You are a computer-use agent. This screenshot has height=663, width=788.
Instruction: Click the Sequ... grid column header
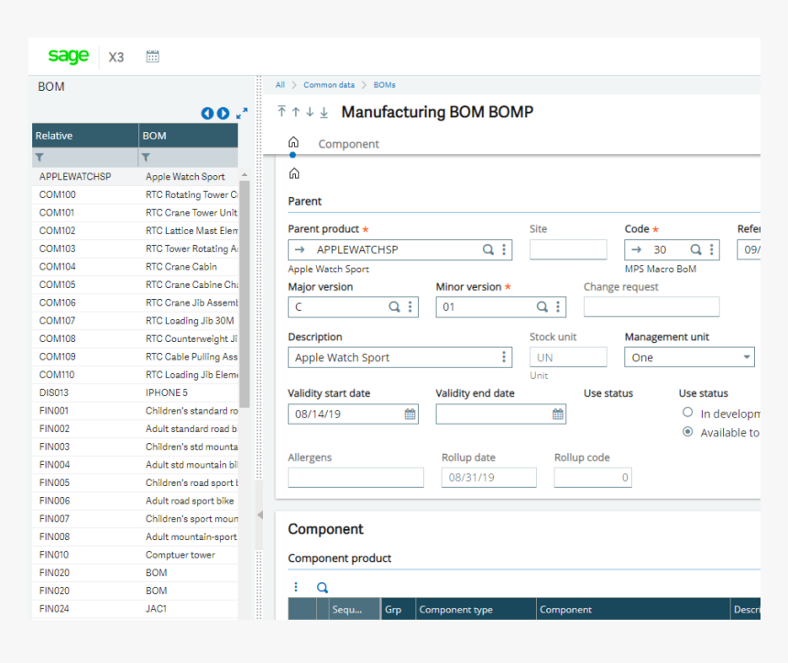(x=355, y=609)
